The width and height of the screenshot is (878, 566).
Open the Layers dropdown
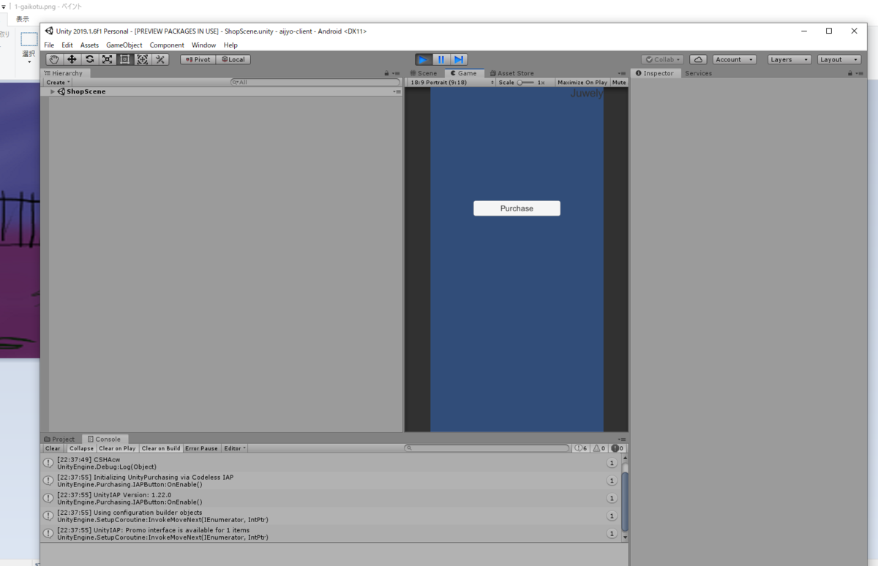(789, 59)
